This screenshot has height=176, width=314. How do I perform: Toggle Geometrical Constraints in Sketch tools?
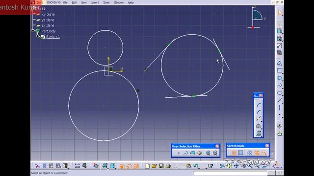tap(257, 153)
